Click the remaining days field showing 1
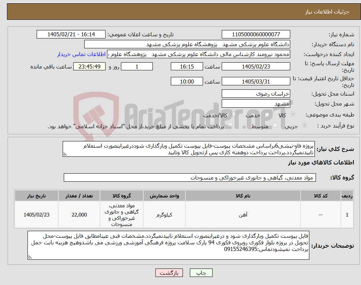This screenshot has height=285, width=361. (137, 67)
